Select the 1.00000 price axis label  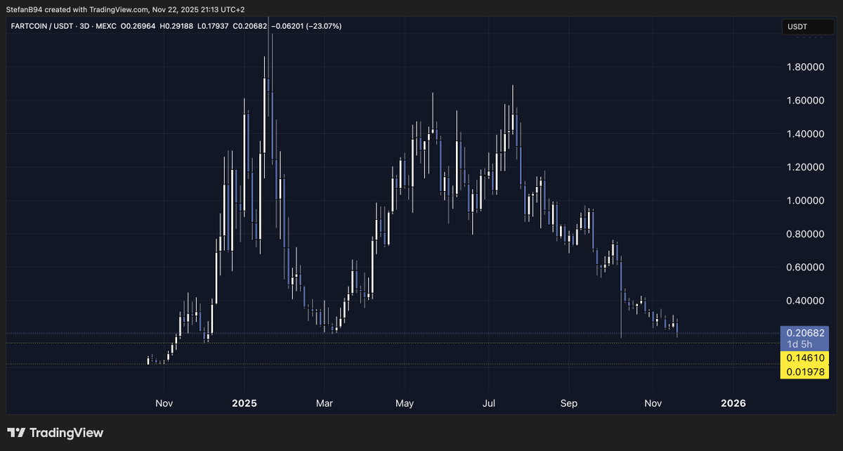pyautogui.click(x=806, y=200)
